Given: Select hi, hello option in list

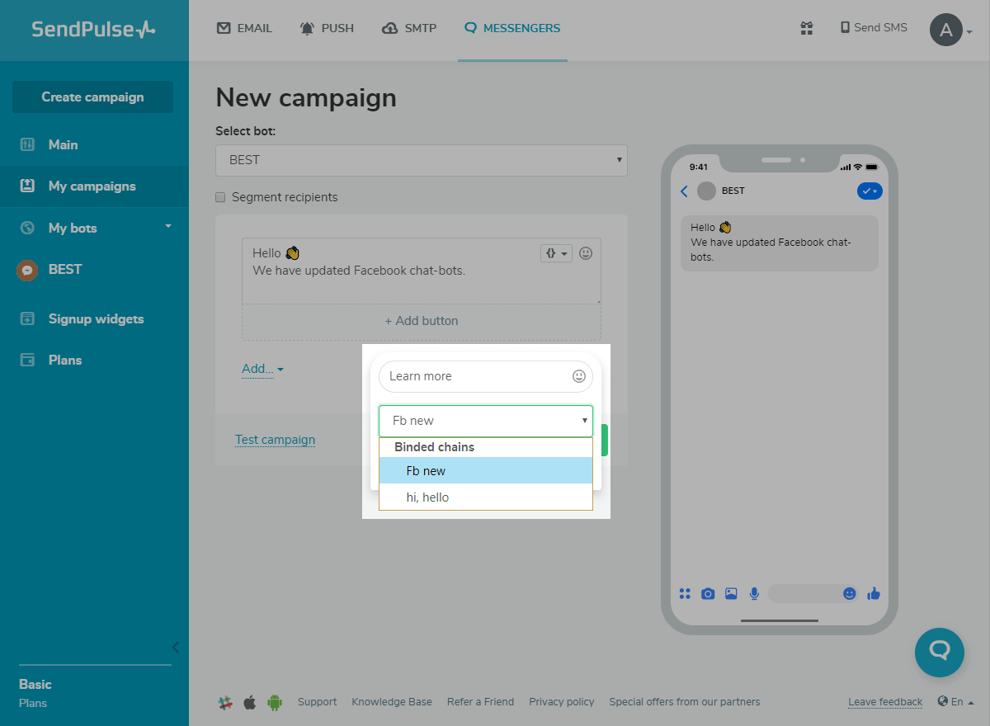Looking at the screenshot, I should pyautogui.click(x=486, y=497).
